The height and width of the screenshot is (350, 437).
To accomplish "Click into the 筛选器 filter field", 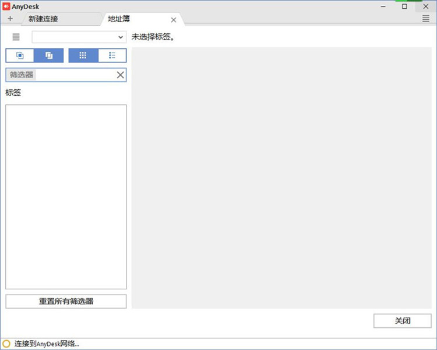I will pyautogui.click(x=66, y=75).
